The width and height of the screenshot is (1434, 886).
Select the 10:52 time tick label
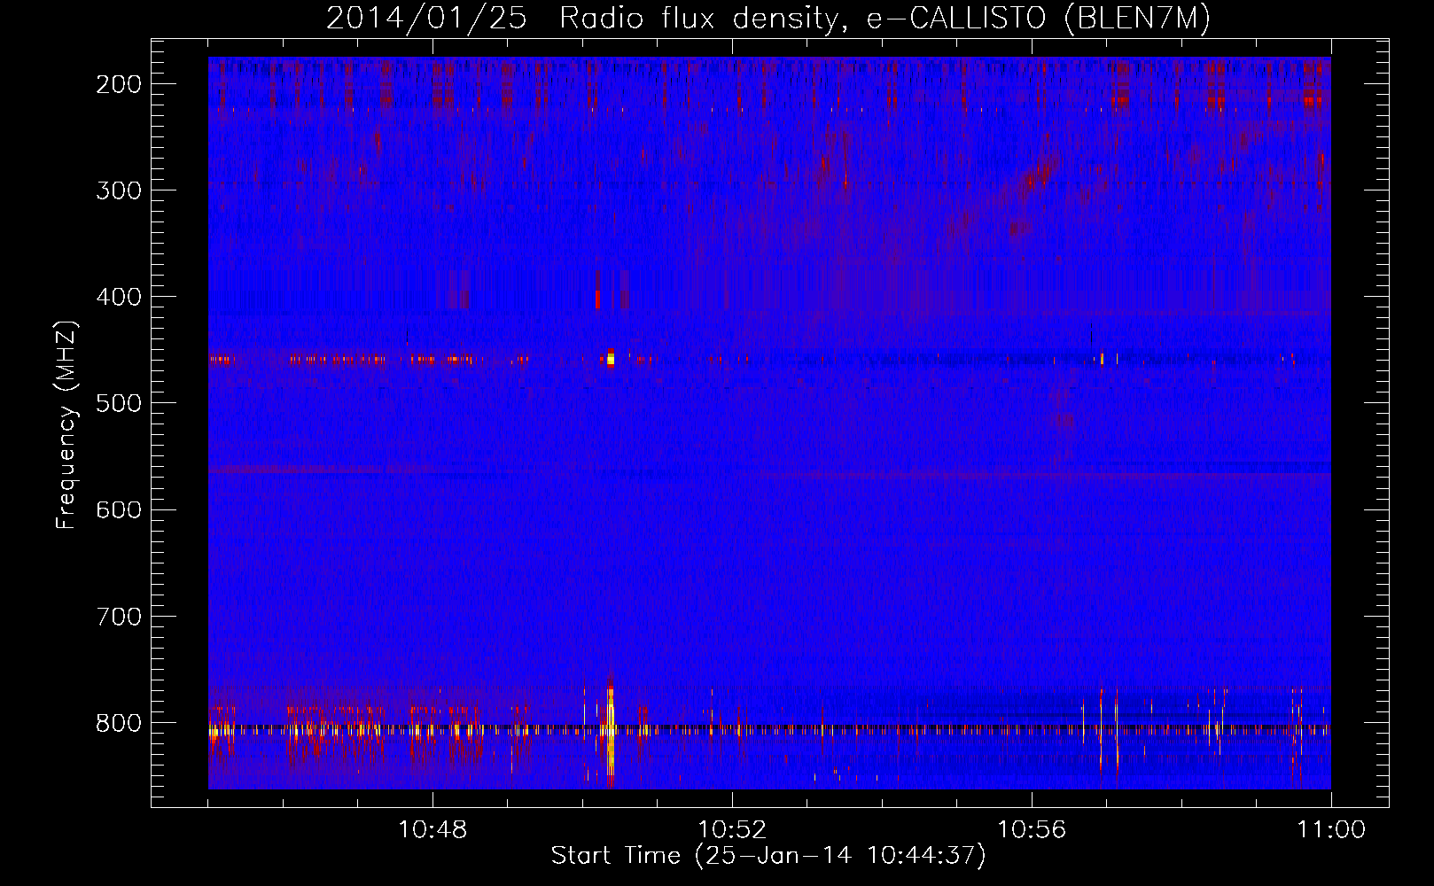point(732,830)
